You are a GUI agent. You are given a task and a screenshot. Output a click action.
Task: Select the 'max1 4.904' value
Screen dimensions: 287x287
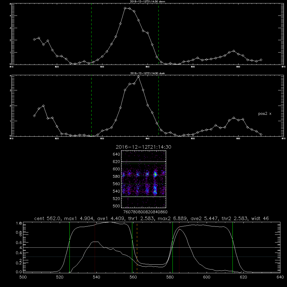pyautogui.click(x=79, y=218)
